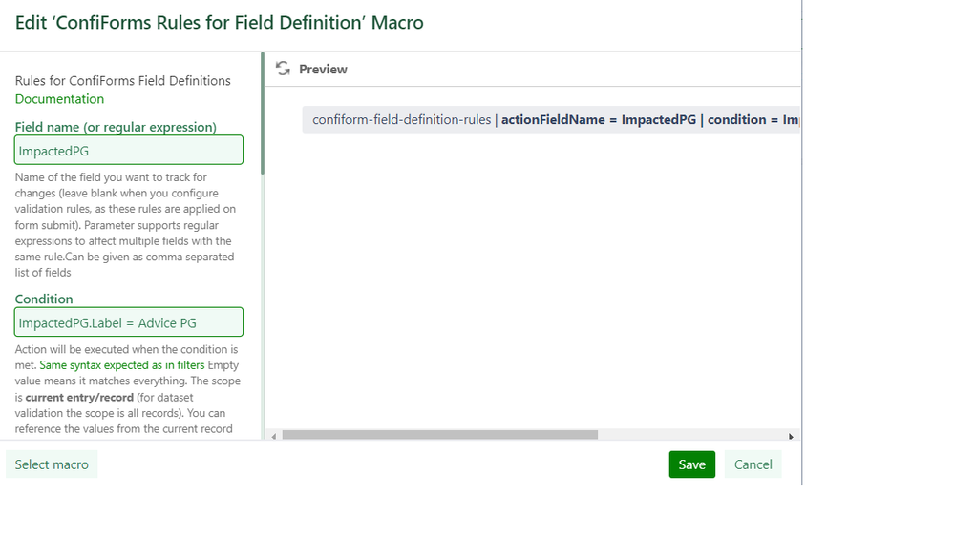Click the Preview heading text
The image size is (954, 536).
click(323, 70)
